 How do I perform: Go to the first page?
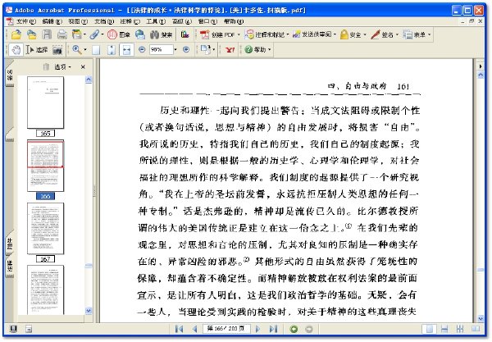click(x=179, y=329)
